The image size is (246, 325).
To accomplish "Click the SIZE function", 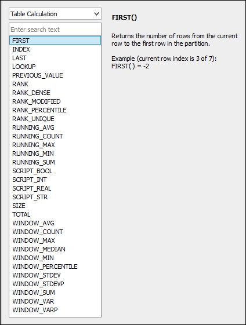I will [x=55, y=206].
